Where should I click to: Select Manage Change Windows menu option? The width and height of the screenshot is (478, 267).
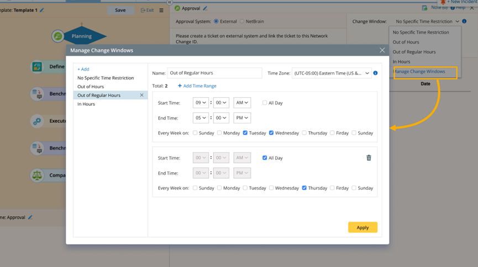[419, 72]
